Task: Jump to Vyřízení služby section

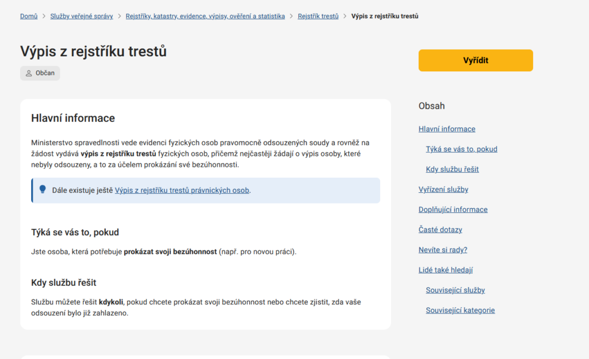Action: click(443, 189)
